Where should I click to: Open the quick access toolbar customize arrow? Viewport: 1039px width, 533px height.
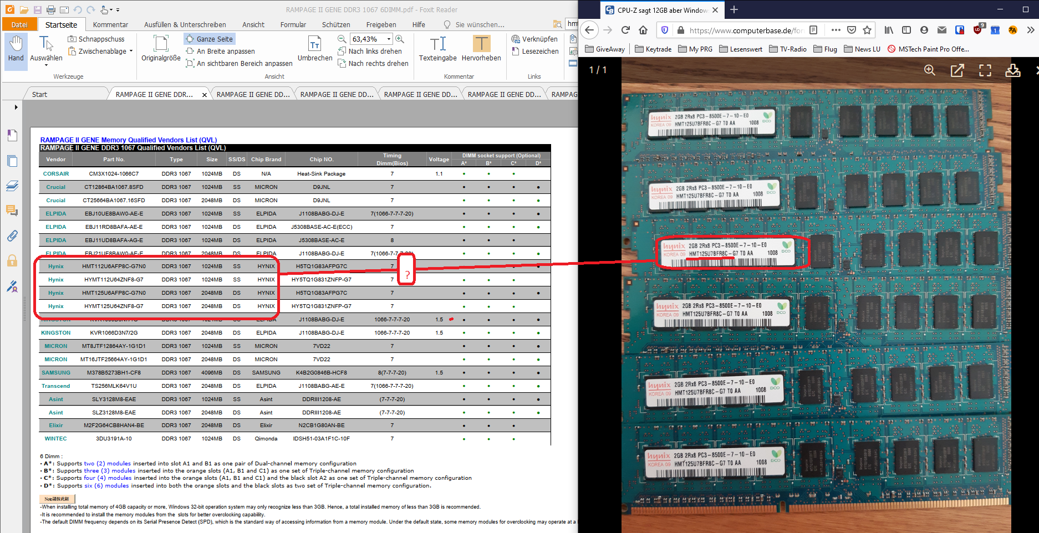coord(118,10)
